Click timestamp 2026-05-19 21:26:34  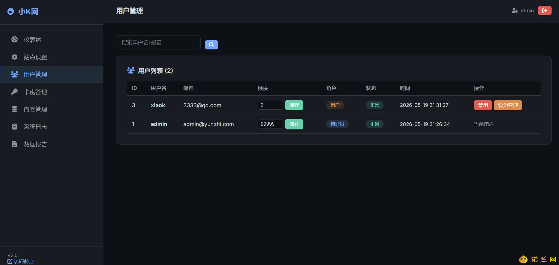pyautogui.click(x=425, y=124)
